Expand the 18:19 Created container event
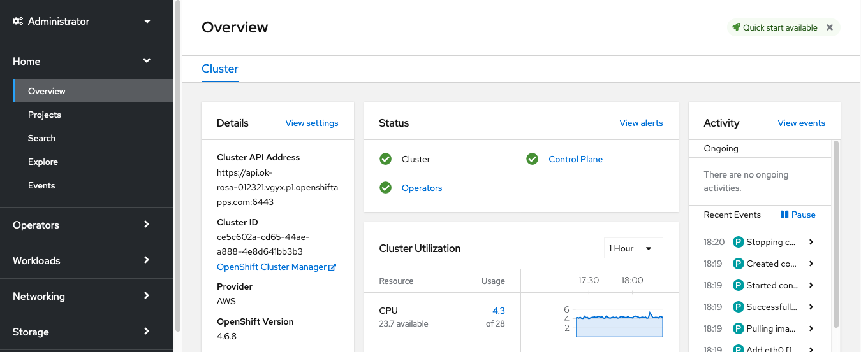This screenshot has height=352, width=861. click(811, 264)
